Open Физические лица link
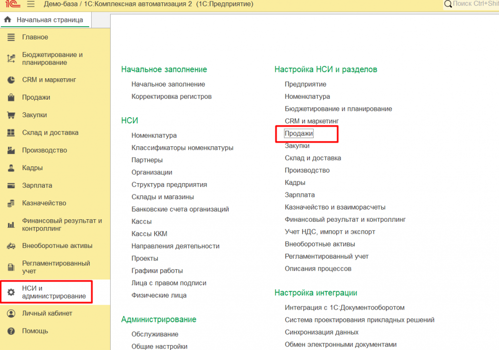The width and height of the screenshot is (499, 350). 159,296
